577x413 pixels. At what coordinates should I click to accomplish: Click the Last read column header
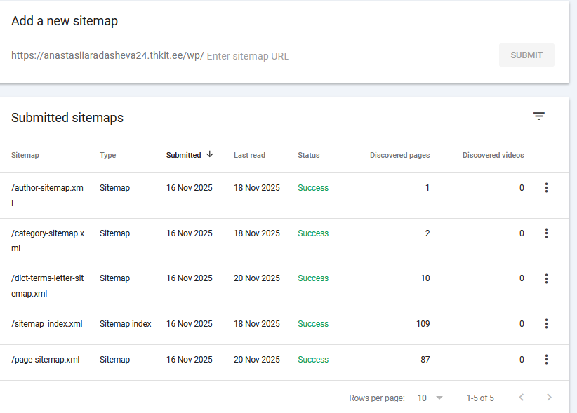(x=249, y=156)
